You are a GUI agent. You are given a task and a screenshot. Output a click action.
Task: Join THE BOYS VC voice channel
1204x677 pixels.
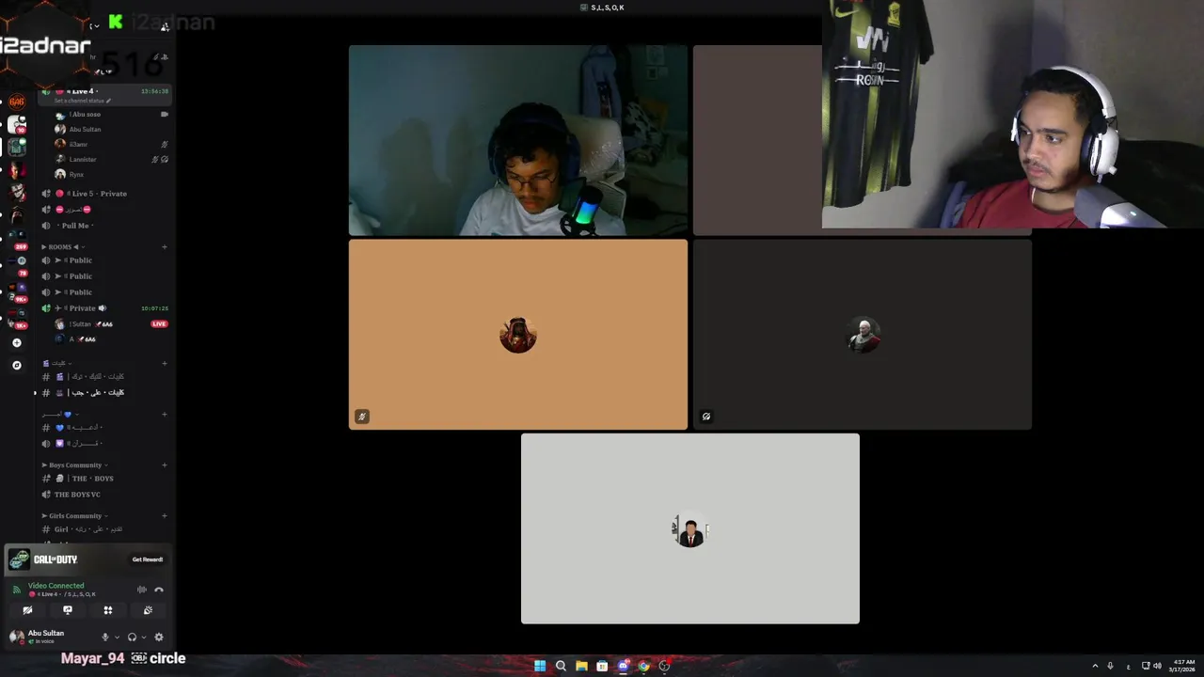[103, 495]
